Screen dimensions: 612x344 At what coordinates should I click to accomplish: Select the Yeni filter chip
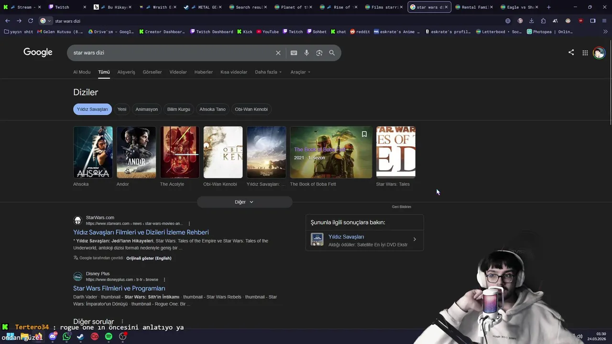pos(122,109)
